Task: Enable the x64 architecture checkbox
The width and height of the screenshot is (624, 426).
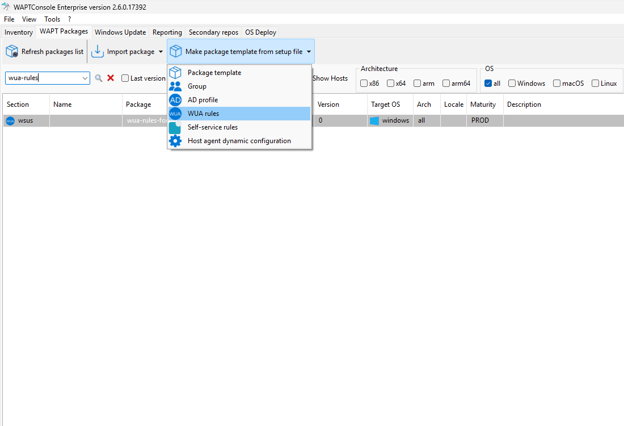Action: 390,83
